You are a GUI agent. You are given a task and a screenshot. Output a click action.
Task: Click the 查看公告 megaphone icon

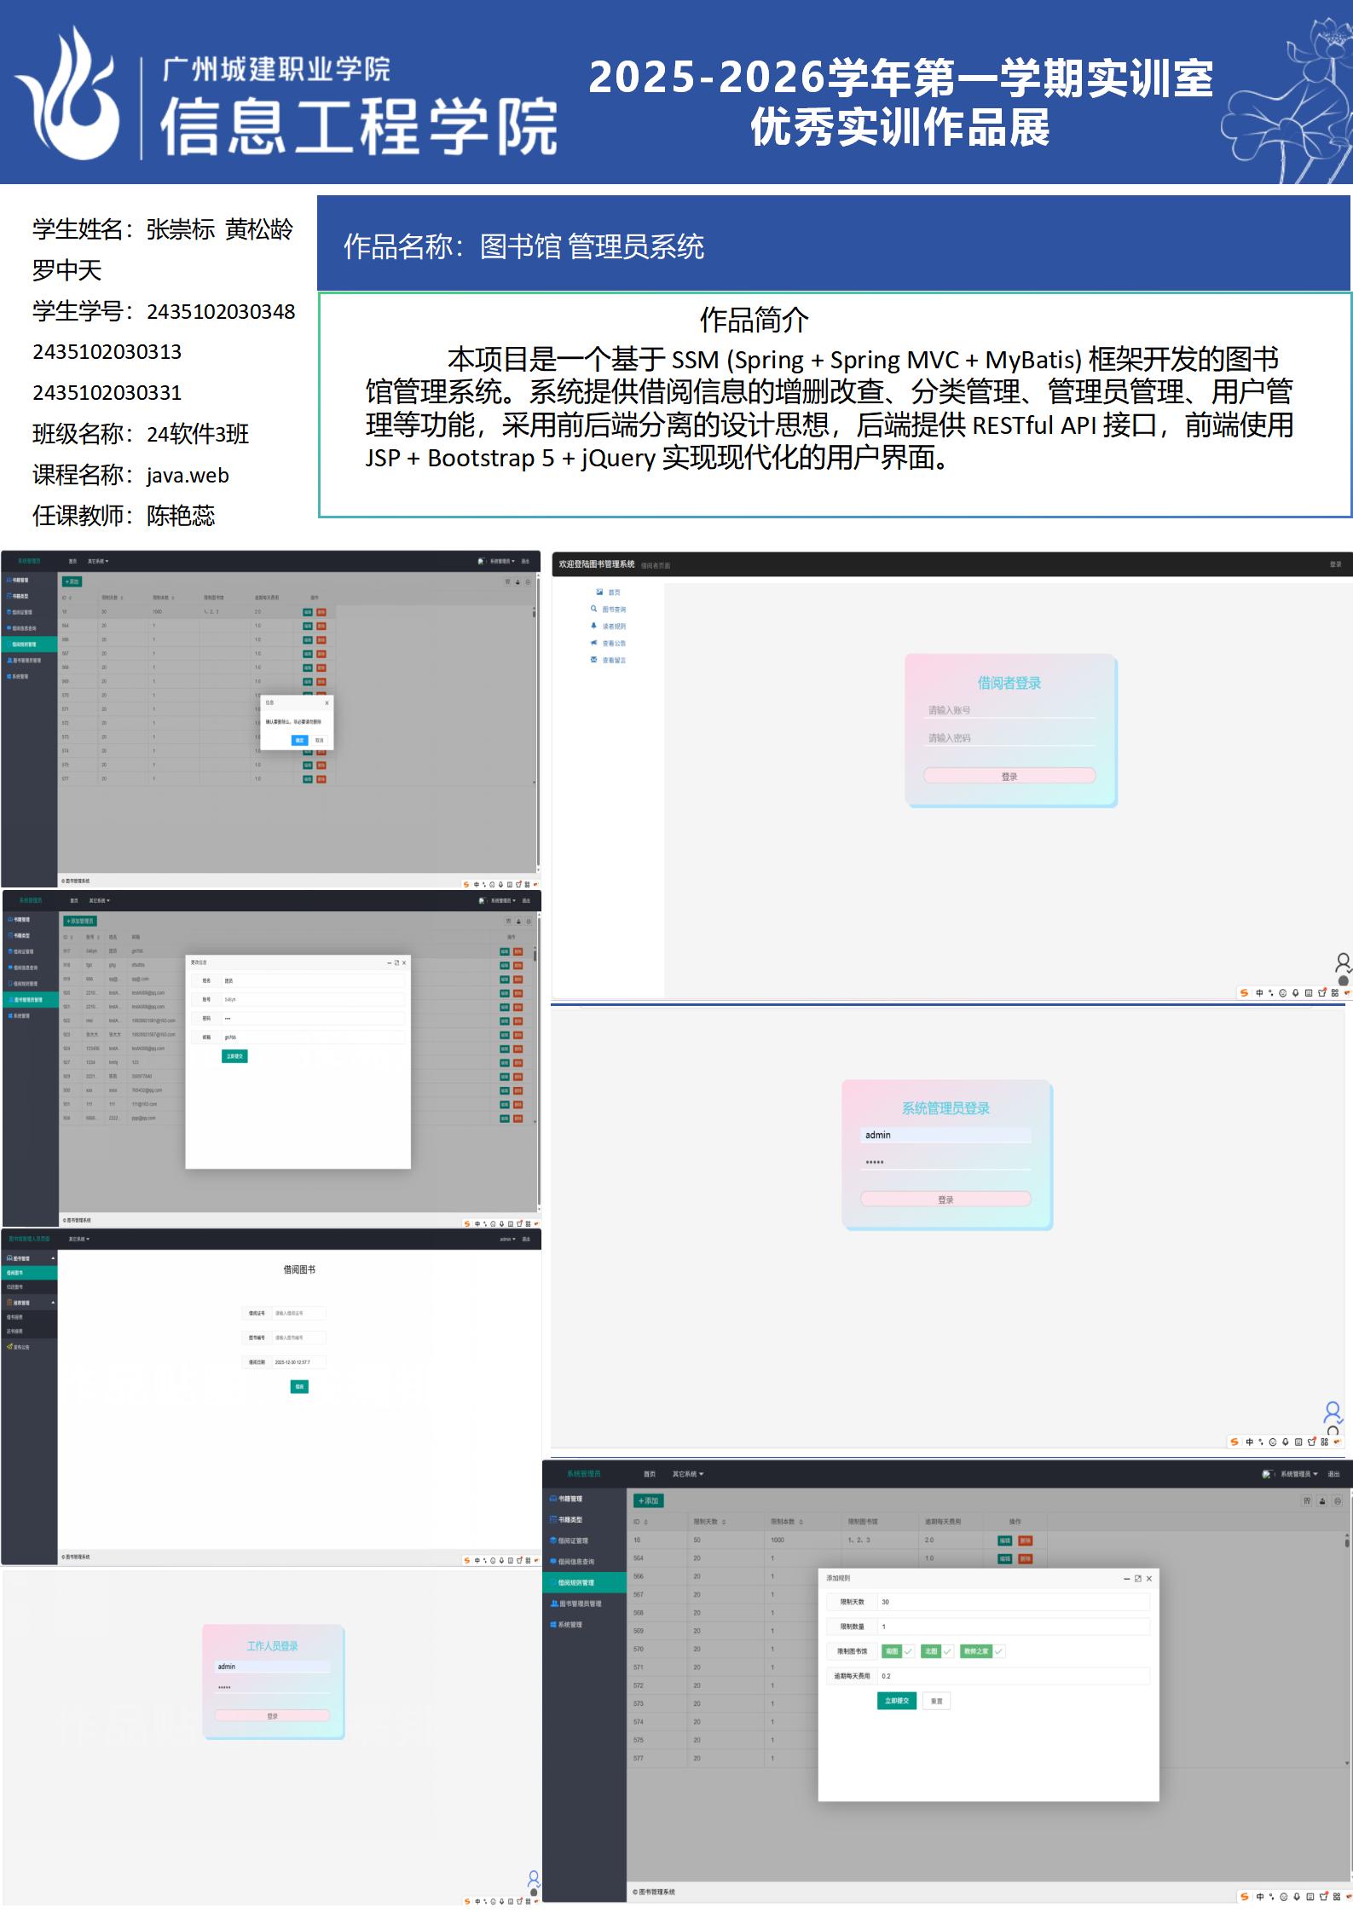tap(594, 643)
